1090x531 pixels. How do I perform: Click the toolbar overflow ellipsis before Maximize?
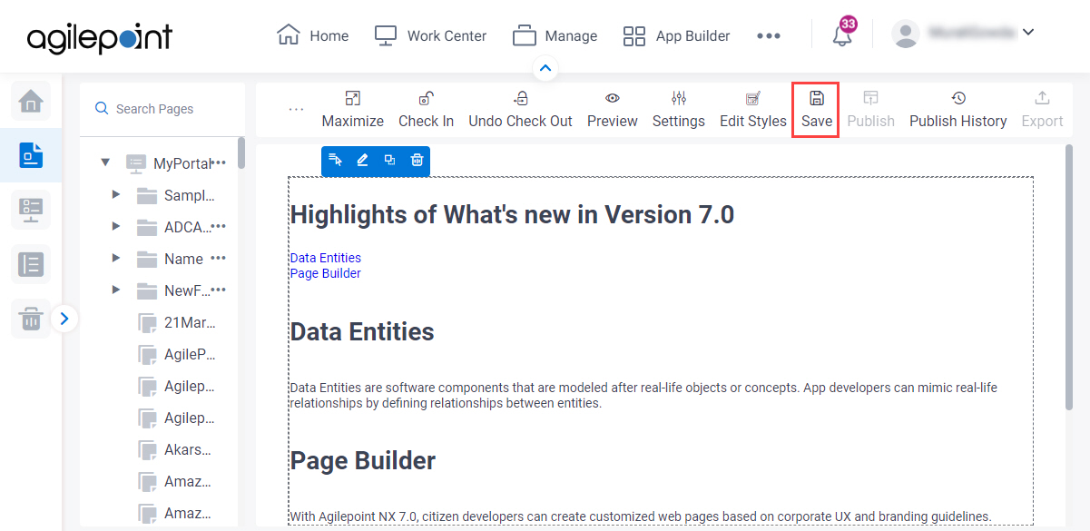[x=296, y=109]
